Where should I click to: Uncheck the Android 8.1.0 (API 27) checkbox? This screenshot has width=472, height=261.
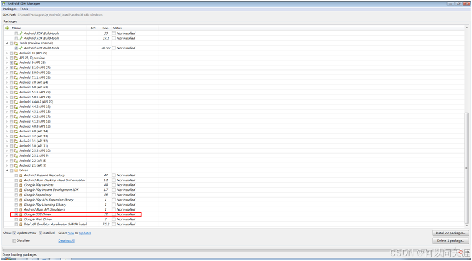11,68
